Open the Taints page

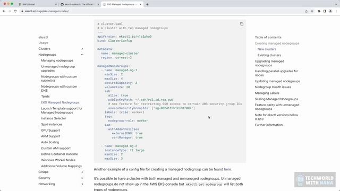45,97
